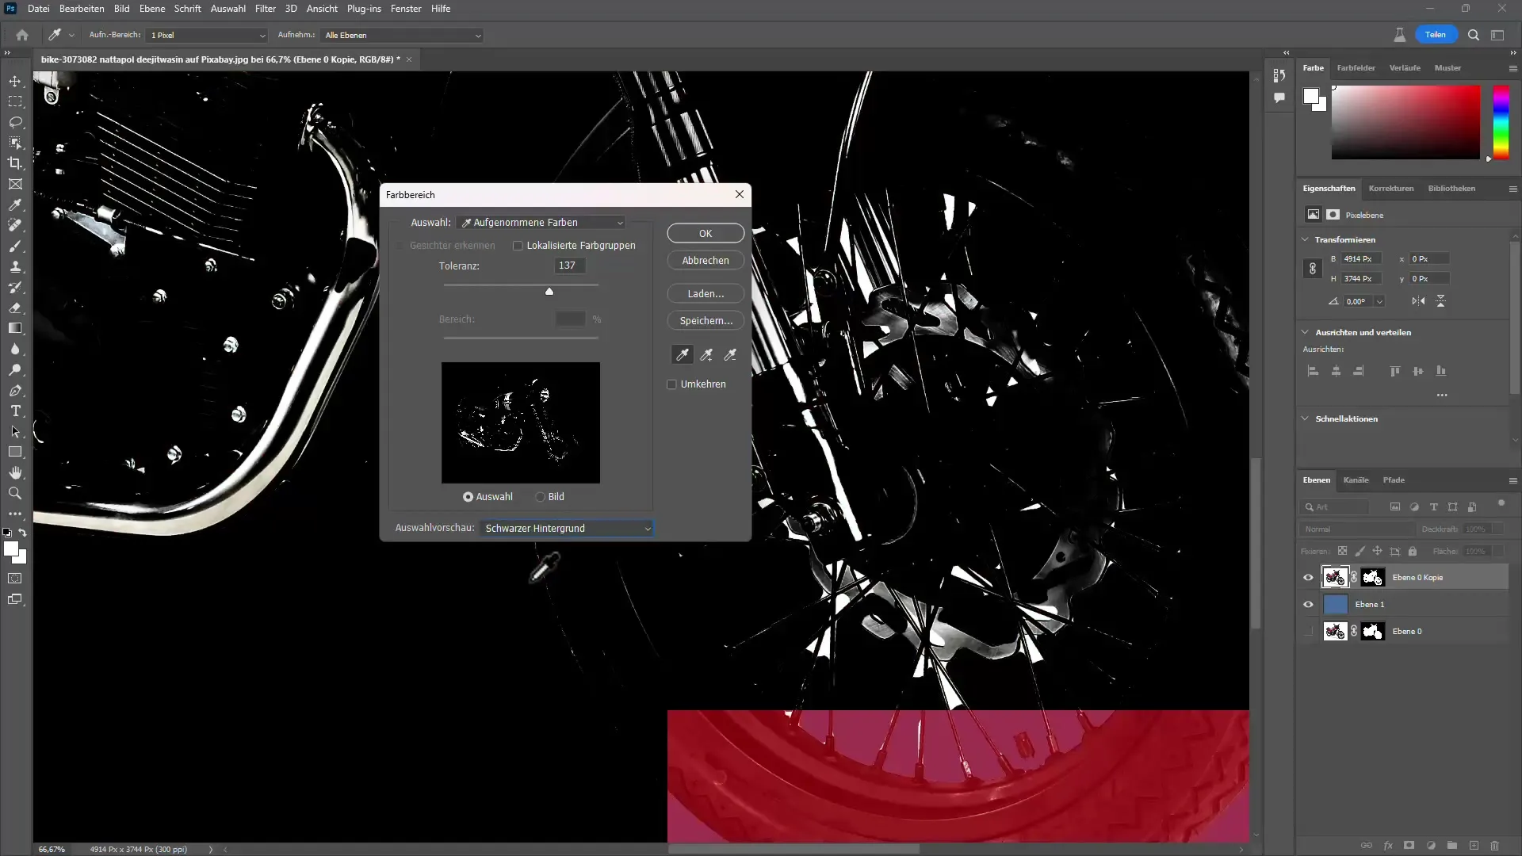Click the Laden... button

[x=706, y=294]
